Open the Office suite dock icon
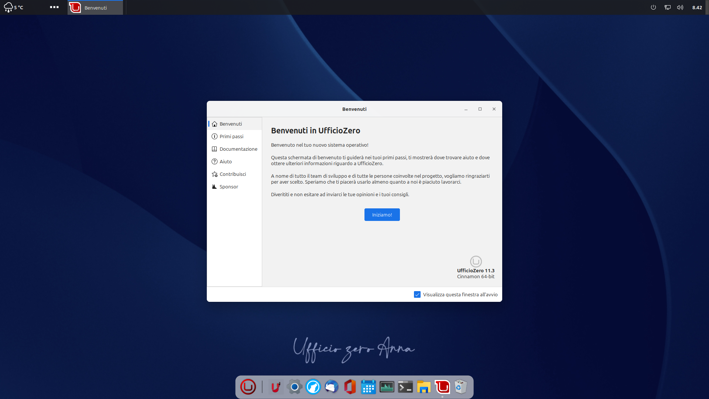 [350, 387]
